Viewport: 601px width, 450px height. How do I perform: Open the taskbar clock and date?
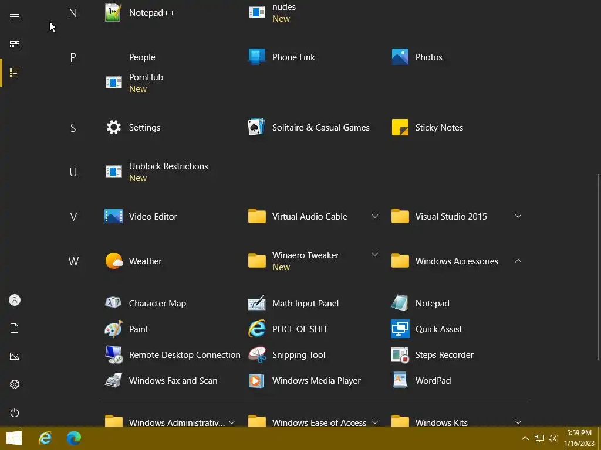(x=579, y=438)
